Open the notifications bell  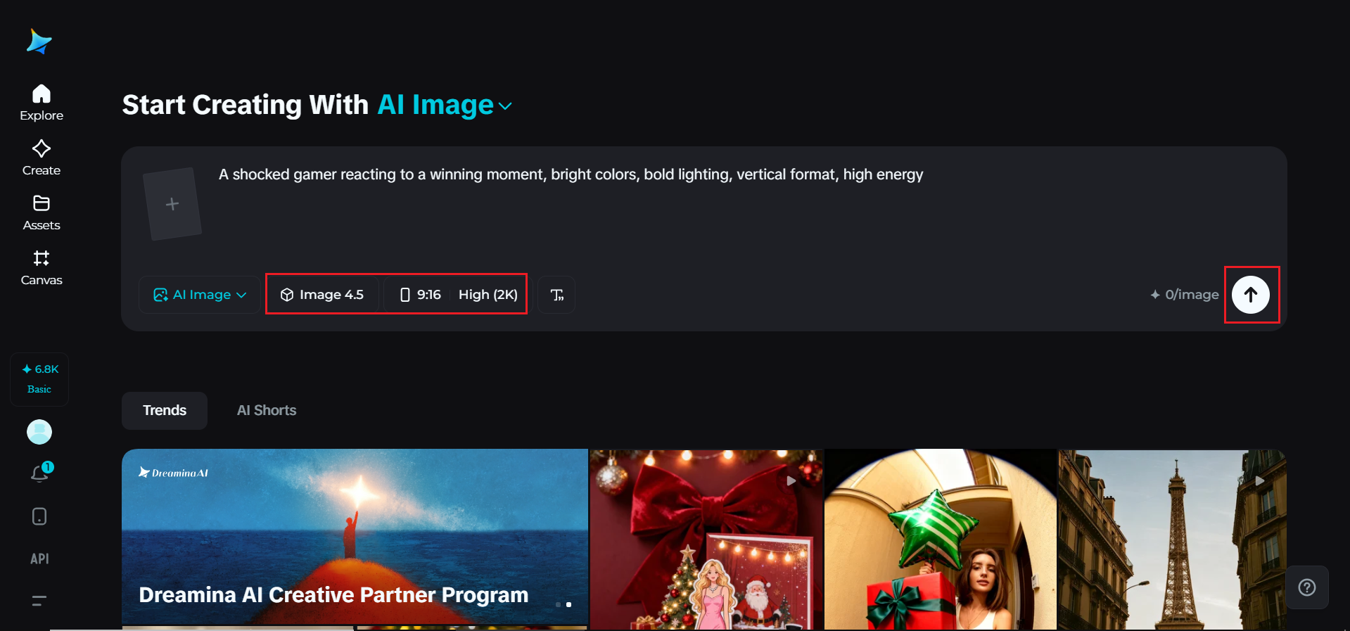pos(40,473)
